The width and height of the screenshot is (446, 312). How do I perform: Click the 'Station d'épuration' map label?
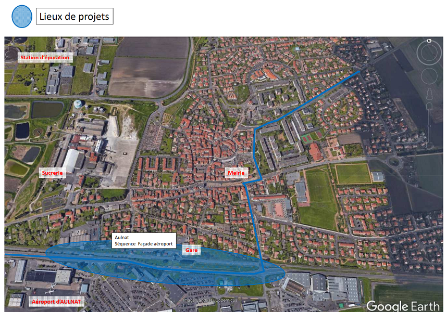pos(45,57)
